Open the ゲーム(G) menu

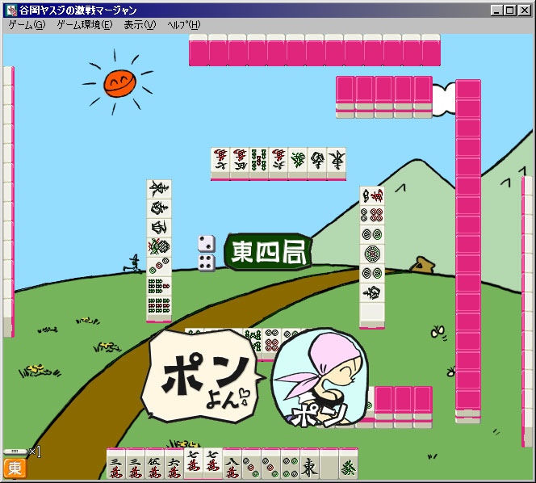(x=27, y=25)
